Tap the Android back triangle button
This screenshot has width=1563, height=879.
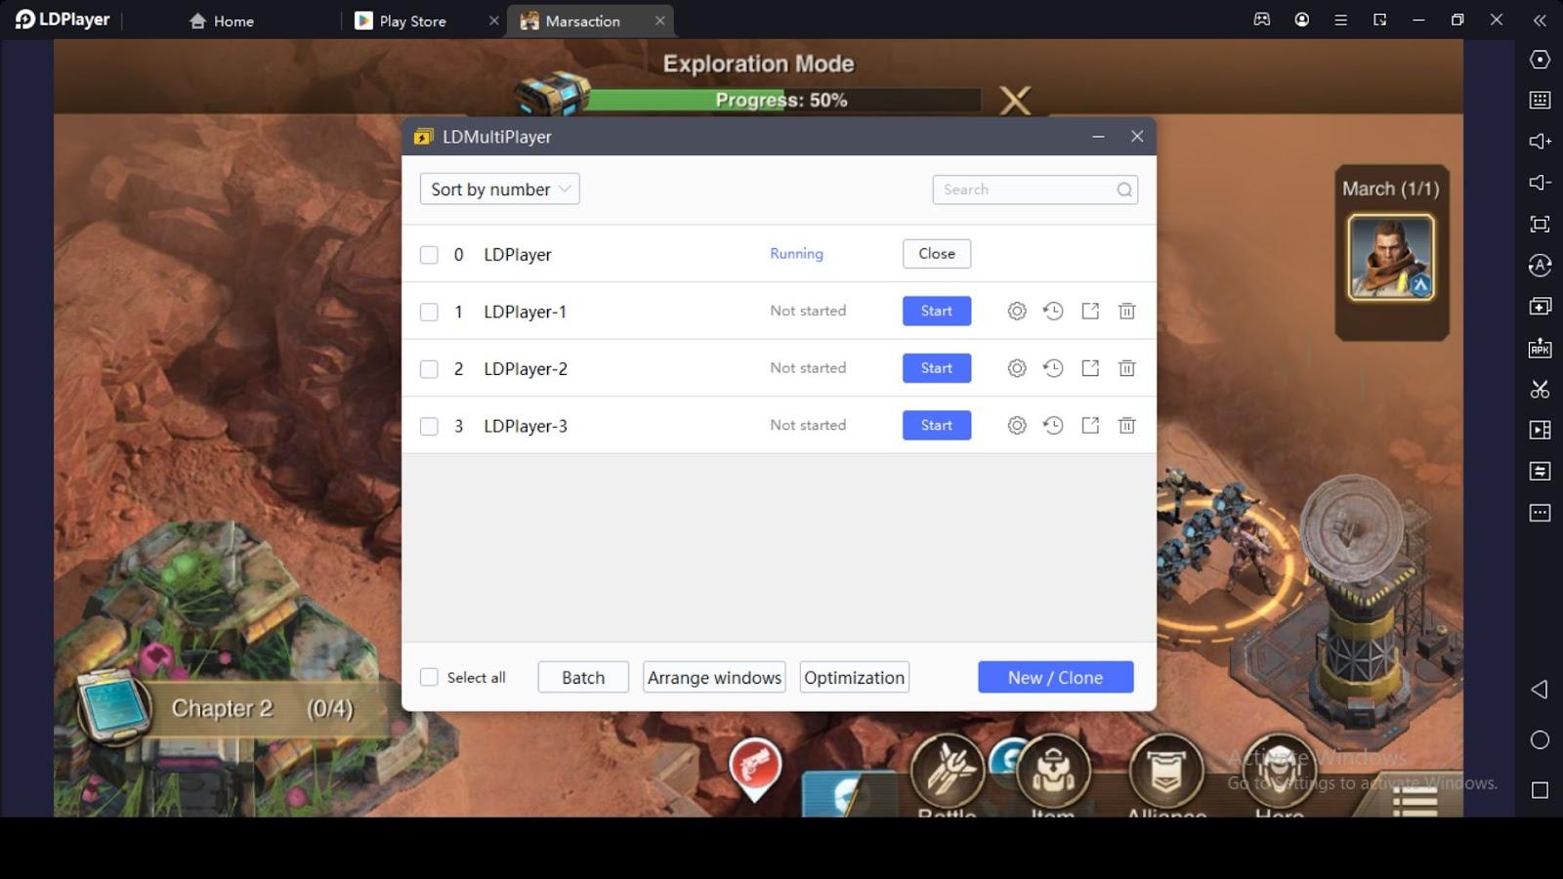point(1540,690)
